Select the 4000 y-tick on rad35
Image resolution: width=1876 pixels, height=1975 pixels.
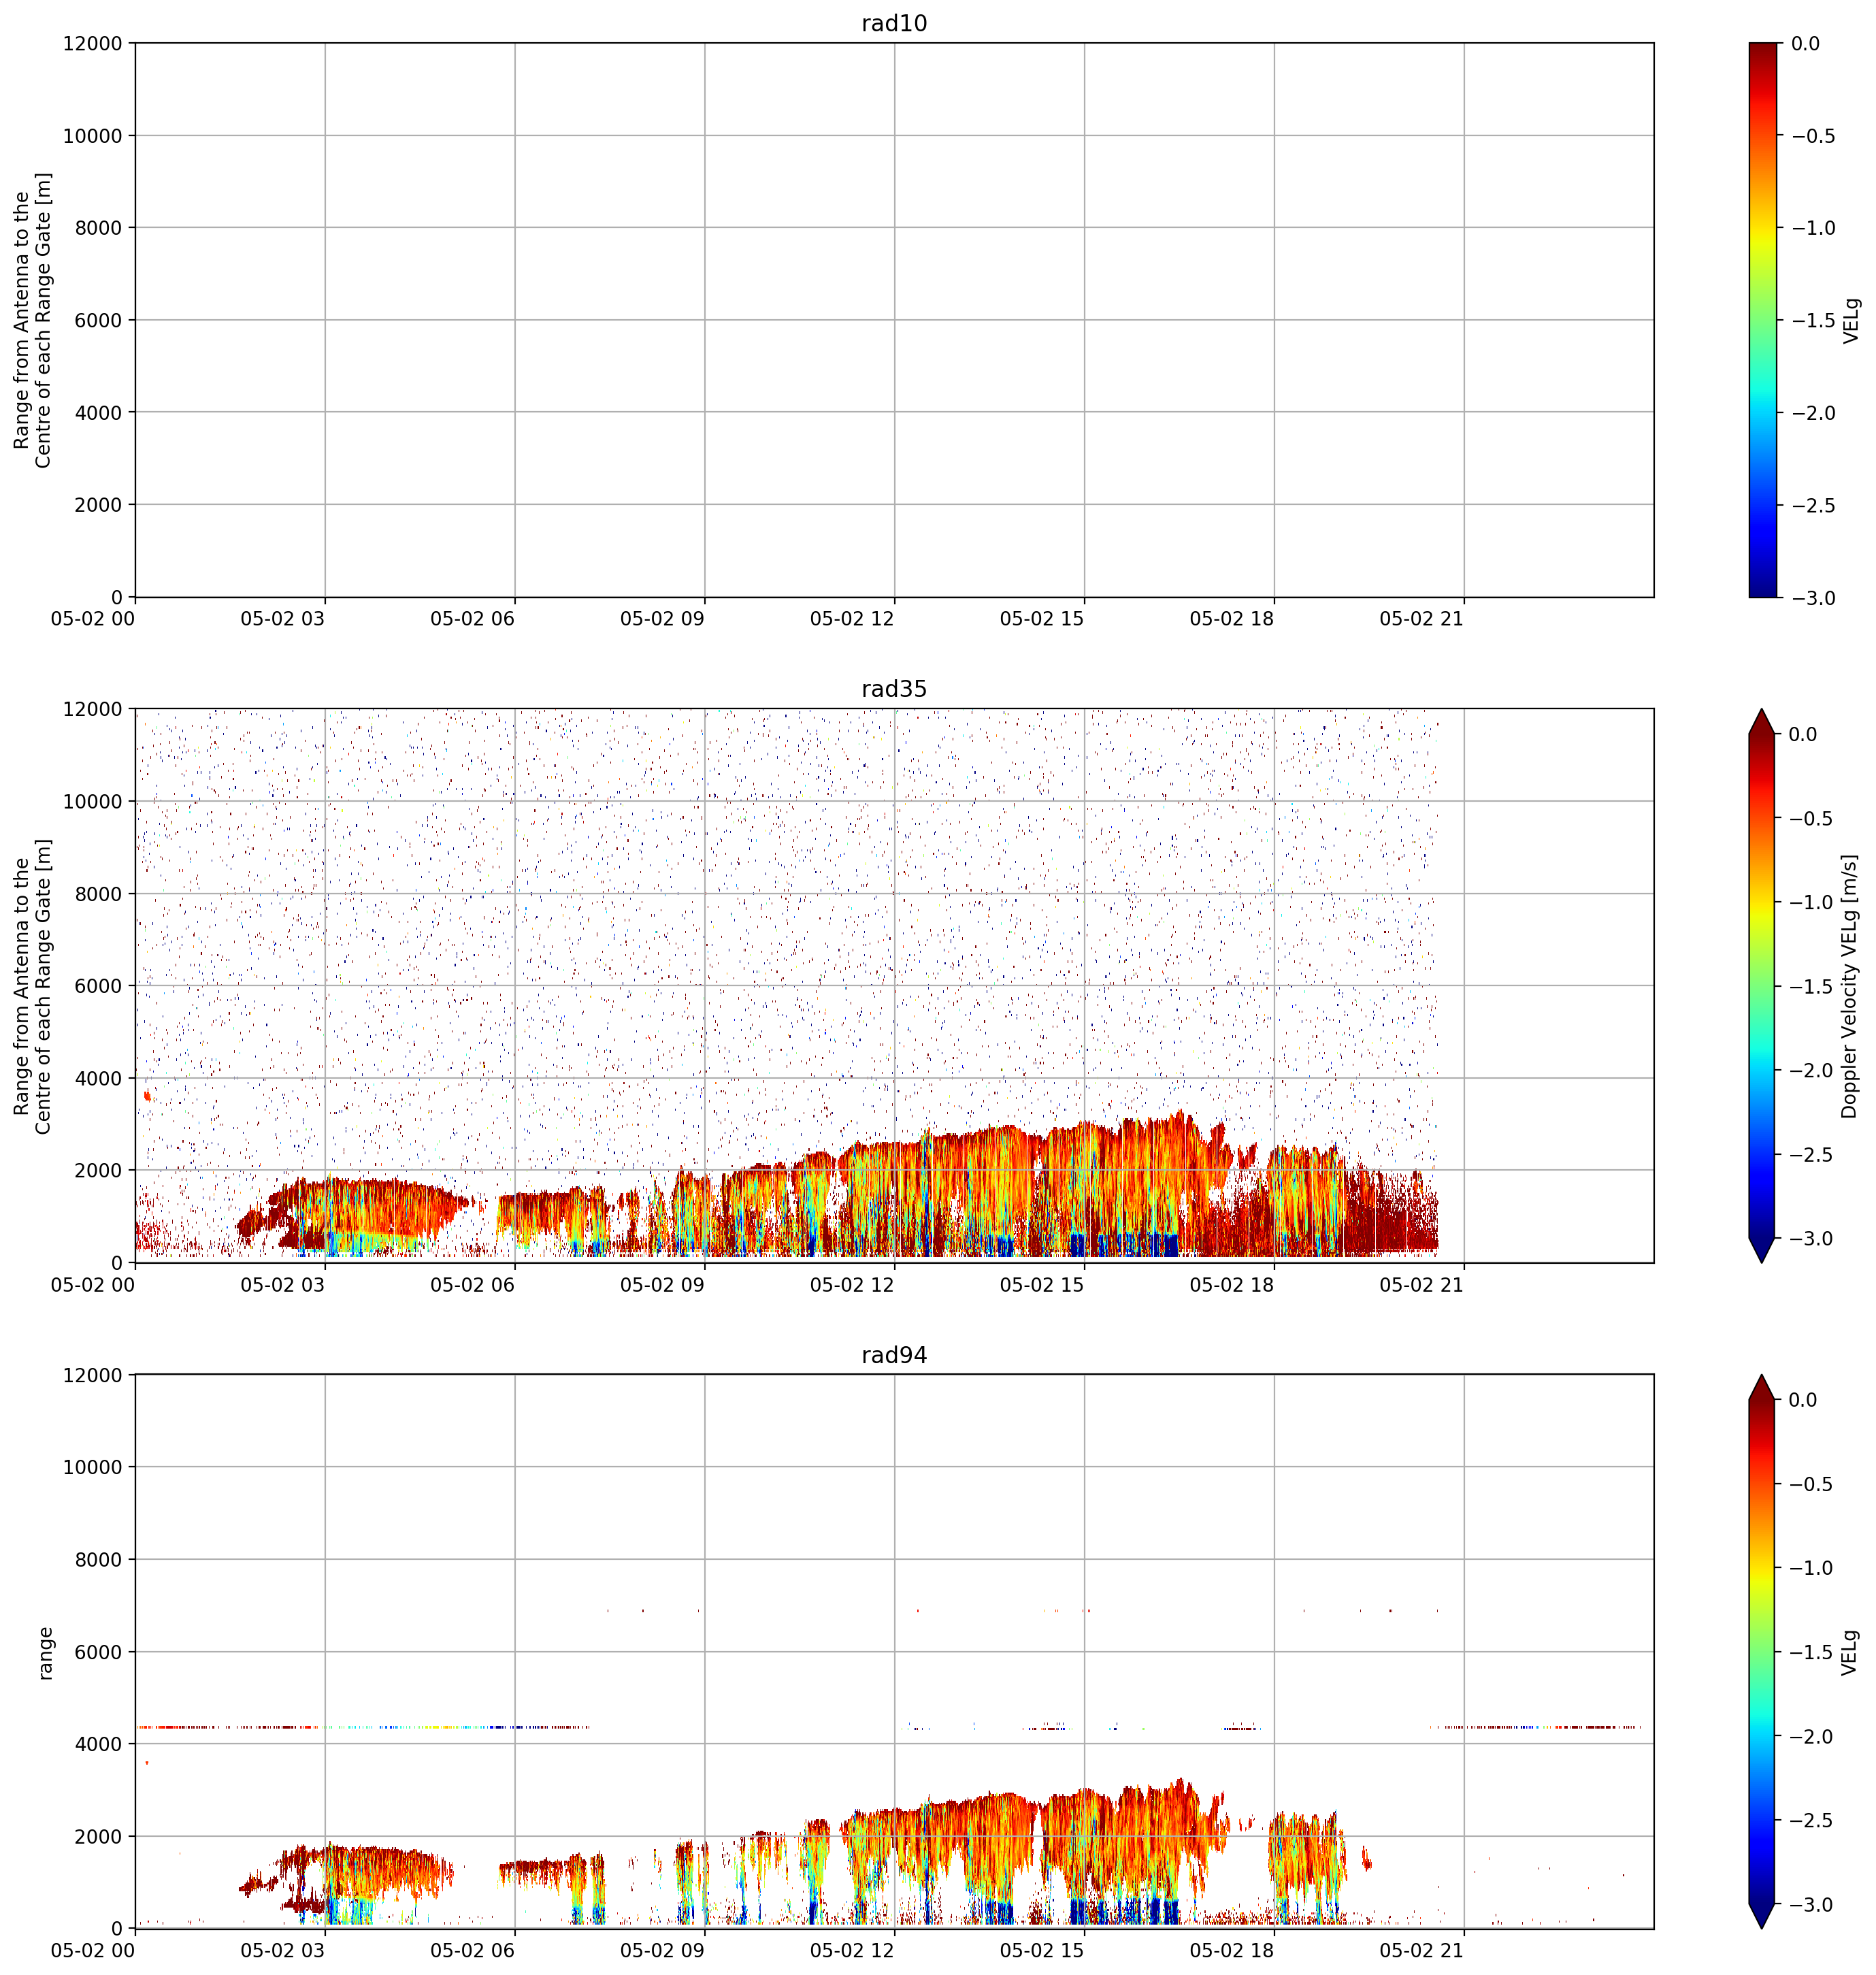pyautogui.click(x=99, y=1078)
